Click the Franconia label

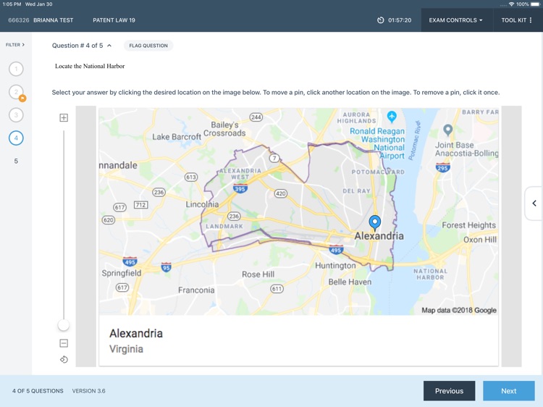coord(196,290)
